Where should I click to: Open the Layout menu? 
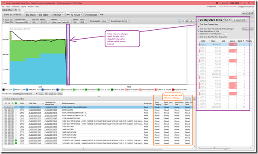pos(23,7)
